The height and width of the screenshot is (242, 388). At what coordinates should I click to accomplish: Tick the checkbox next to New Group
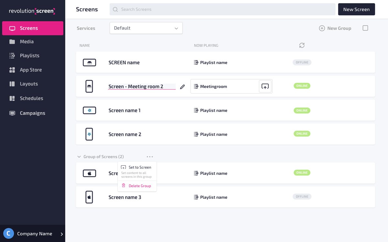pyautogui.click(x=365, y=28)
